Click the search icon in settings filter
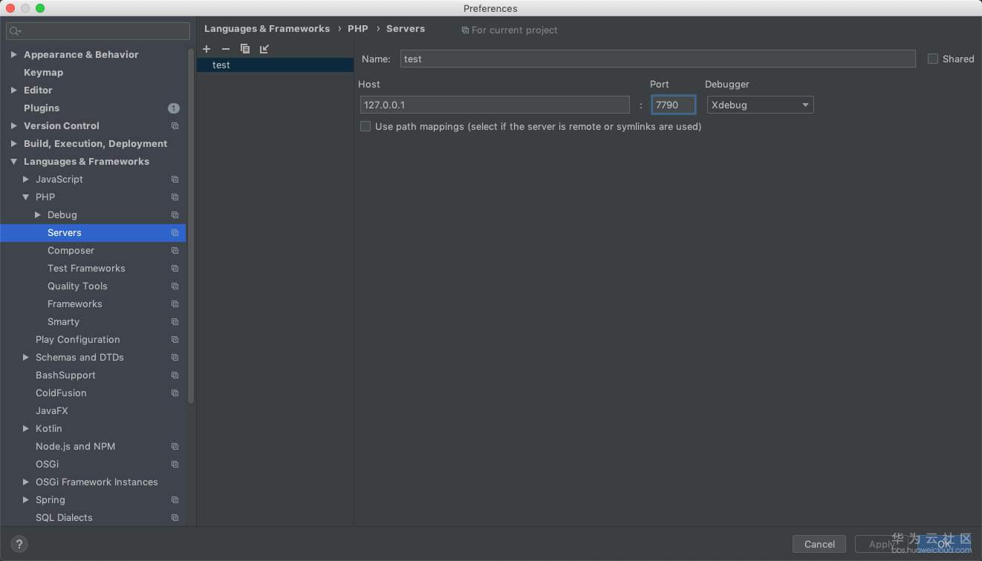 click(x=15, y=31)
